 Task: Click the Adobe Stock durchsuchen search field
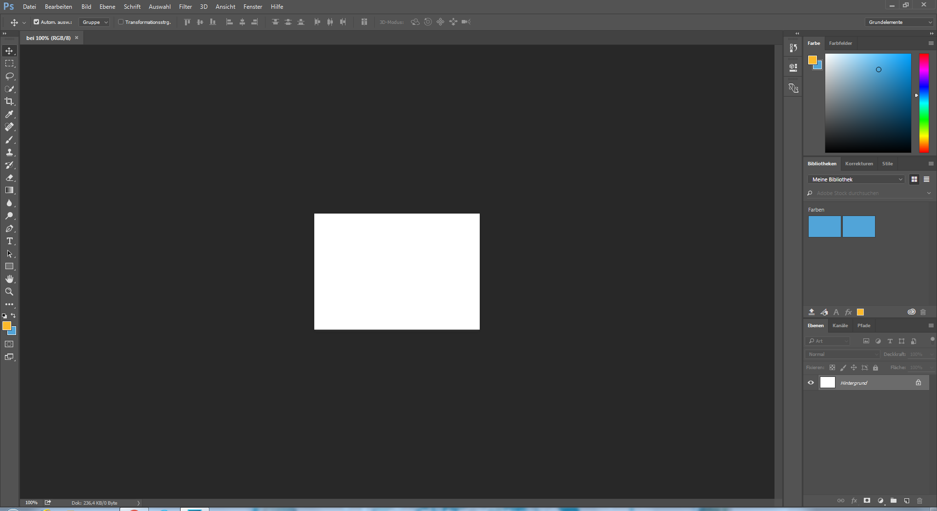click(869, 193)
